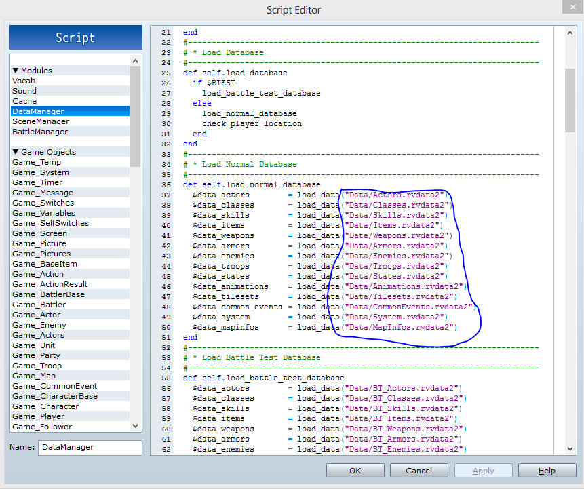Click the OK button
This screenshot has height=489, width=584.
coord(355,471)
